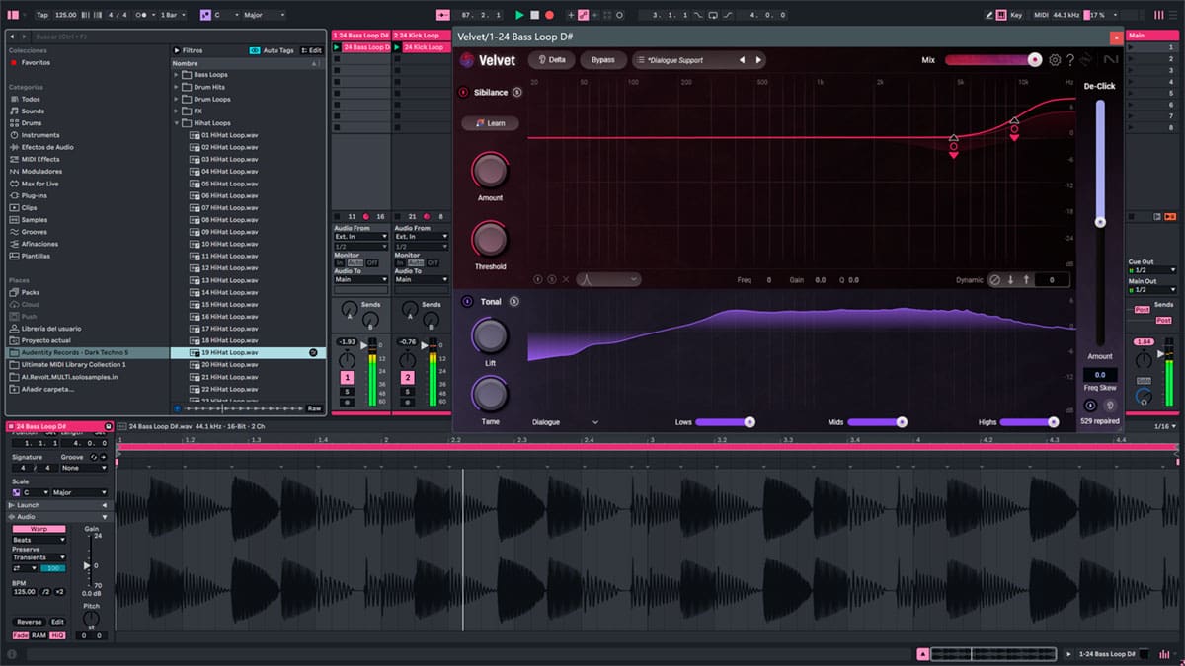Viewport: 1185px width, 666px height.
Task: Select Efectos de Audio category
Action: pos(41,147)
